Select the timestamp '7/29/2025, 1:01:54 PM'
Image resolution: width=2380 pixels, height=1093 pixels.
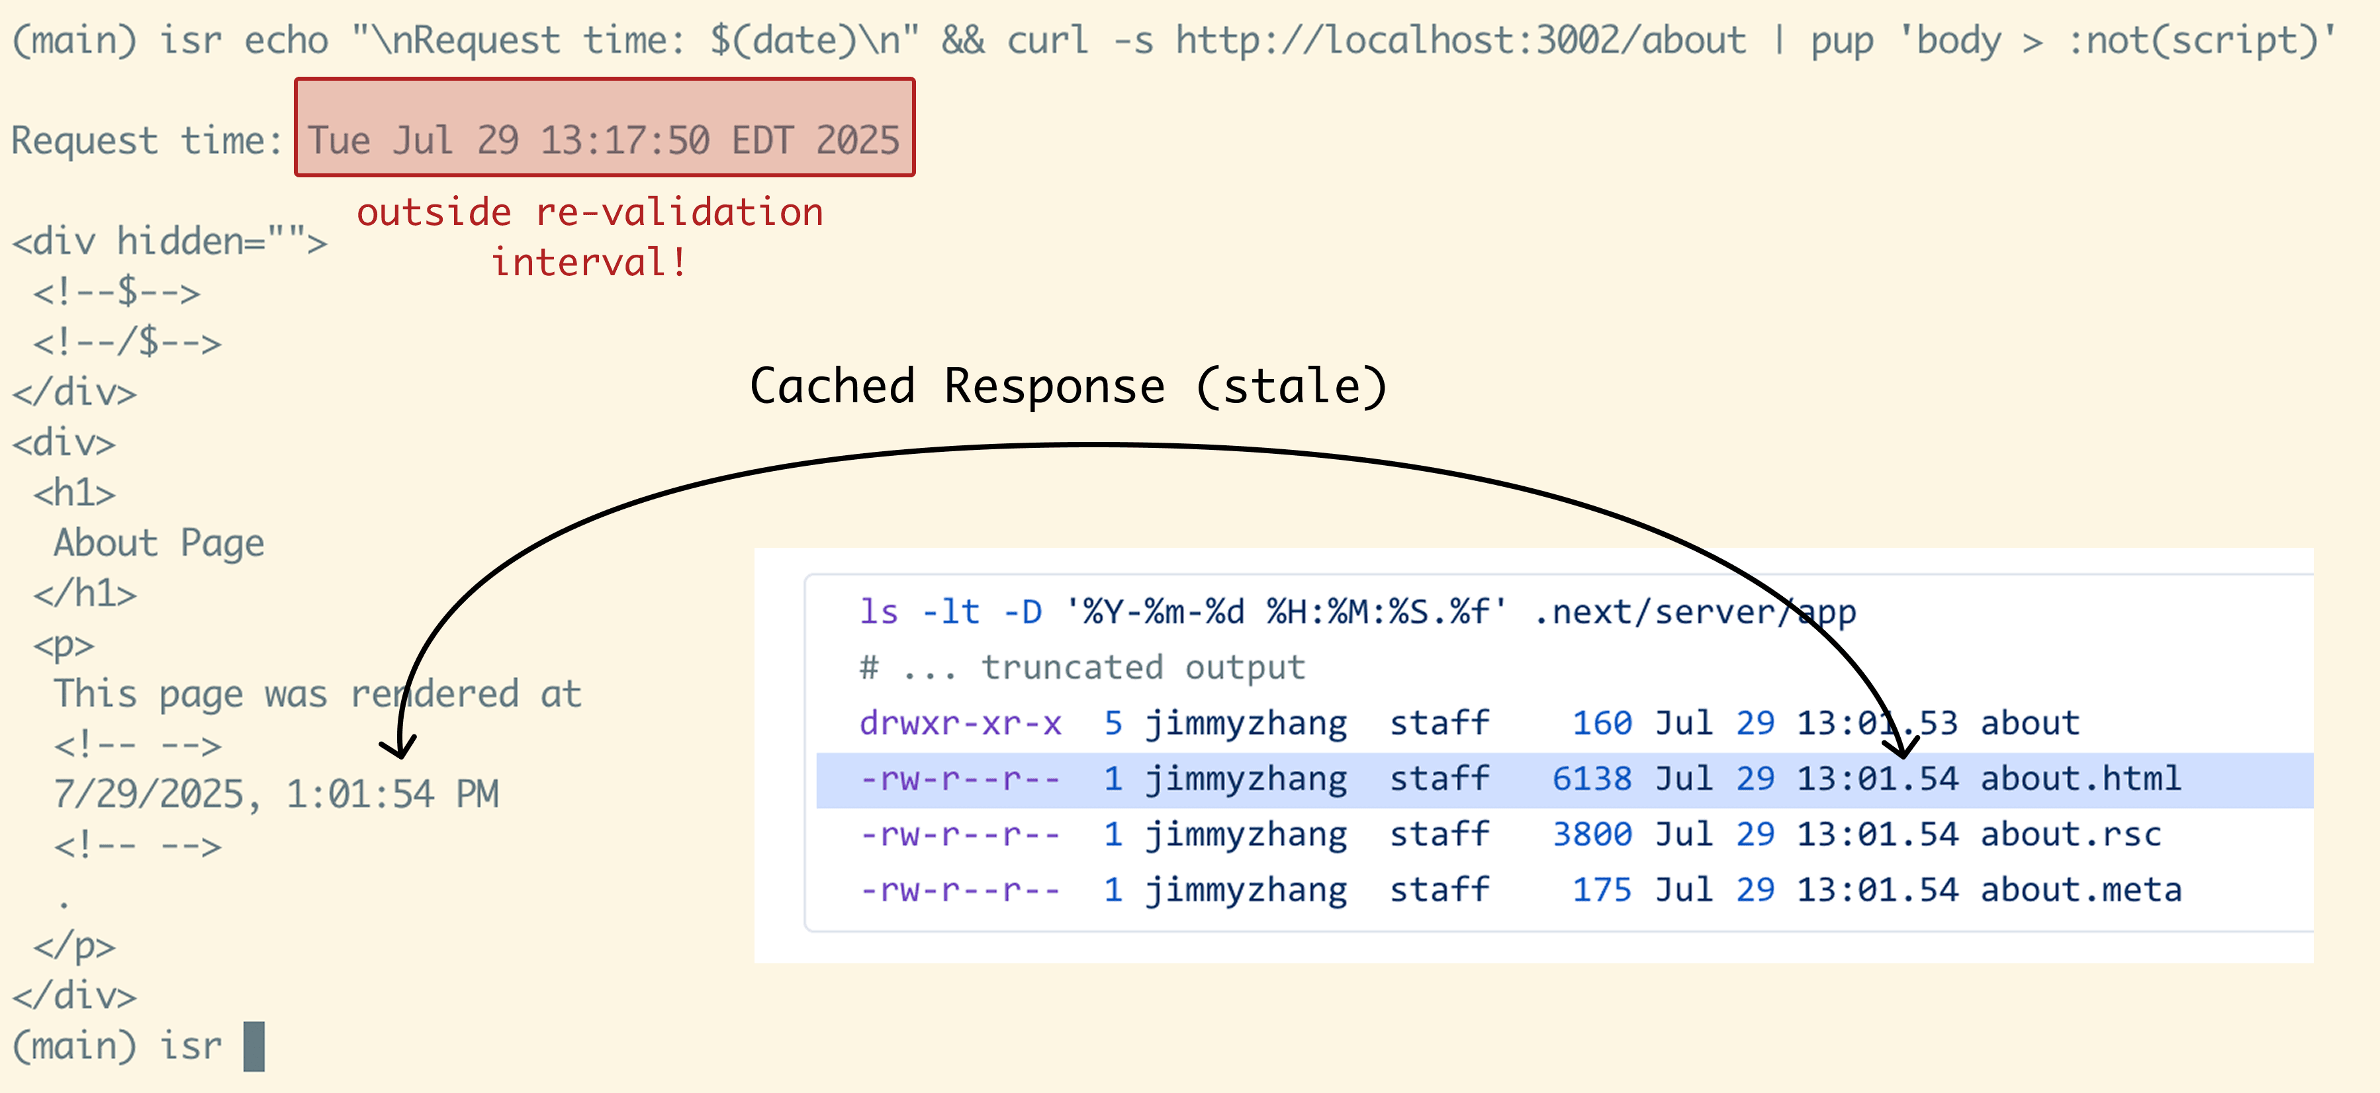[x=276, y=795]
